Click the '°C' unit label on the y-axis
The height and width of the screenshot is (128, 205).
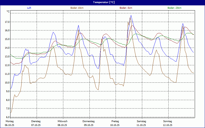tap(8, 12)
